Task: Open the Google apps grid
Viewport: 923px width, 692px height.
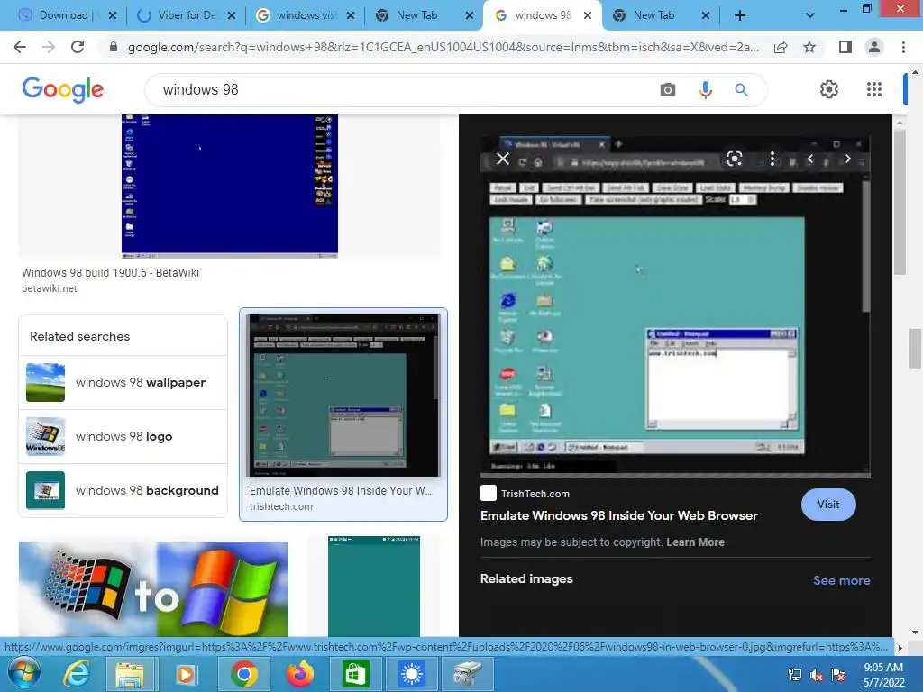Action: pos(874,89)
